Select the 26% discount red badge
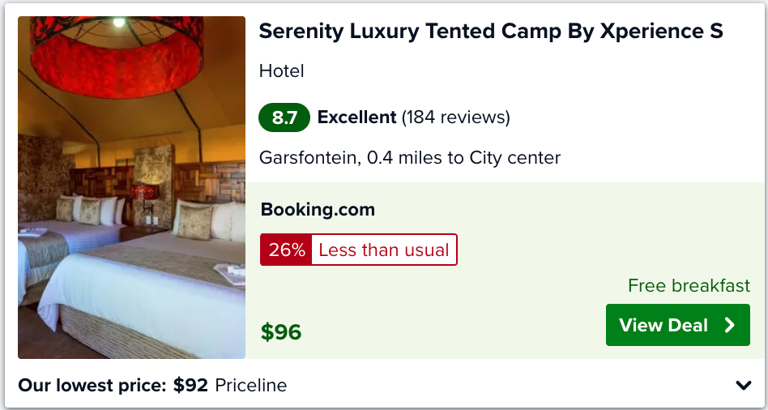Viewport: 768px width, 410px height. [286, 250]
